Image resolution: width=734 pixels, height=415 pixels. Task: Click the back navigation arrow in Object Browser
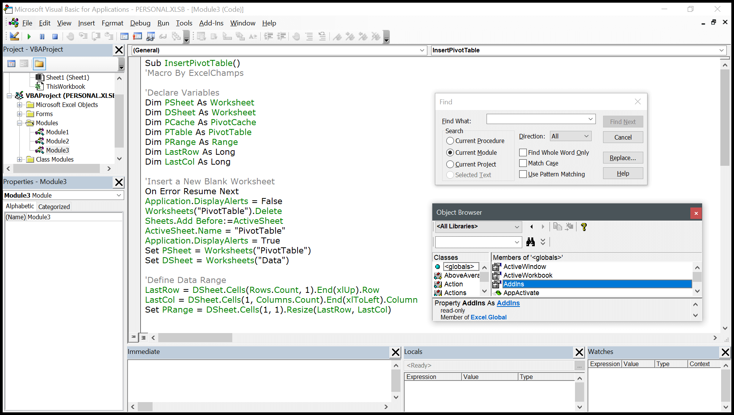tap(530, 226)
